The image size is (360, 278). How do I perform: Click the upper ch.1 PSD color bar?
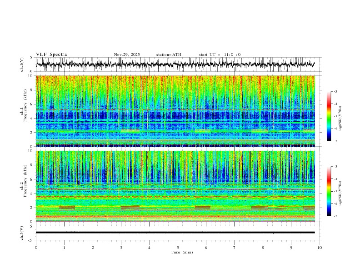pyautogui.click(x=329, y=116)
